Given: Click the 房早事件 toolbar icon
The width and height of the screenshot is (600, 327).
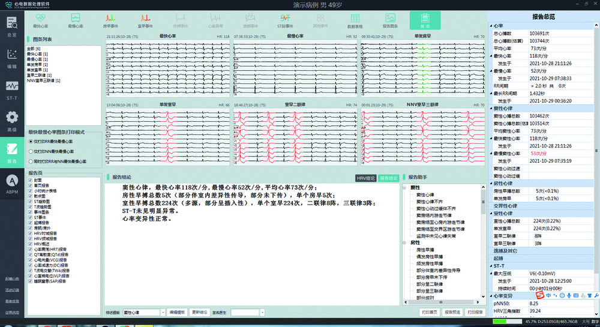Looking at the screenshot, I should 112,20.
